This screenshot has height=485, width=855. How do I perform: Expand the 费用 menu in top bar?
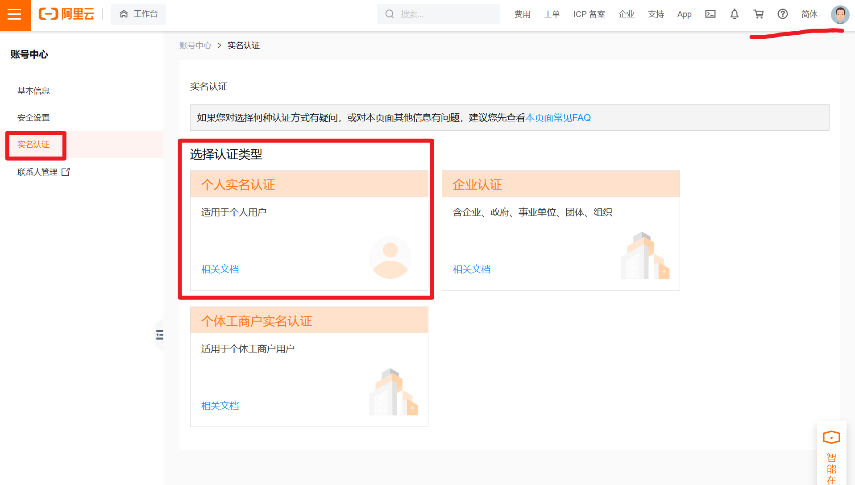coord(522,14)
